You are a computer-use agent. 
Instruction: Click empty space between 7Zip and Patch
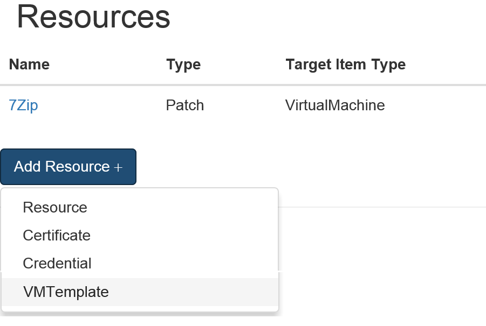pyautogui.click(x=102, y=105)
